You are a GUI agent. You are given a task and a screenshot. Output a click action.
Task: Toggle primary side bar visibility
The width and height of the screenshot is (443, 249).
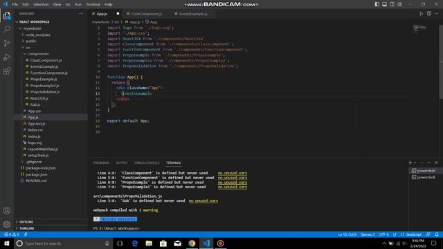click(x=377, y=4)
